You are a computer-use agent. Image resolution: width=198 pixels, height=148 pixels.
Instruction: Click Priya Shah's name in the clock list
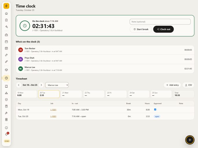29,58
